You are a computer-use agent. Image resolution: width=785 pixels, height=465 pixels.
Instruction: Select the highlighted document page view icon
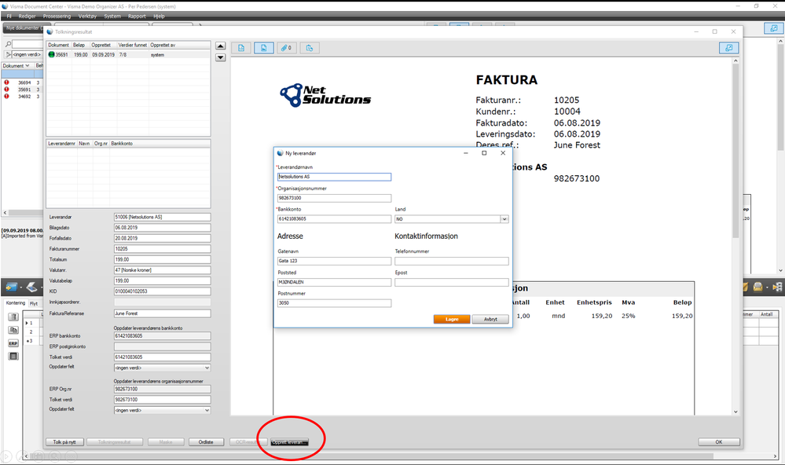tap(263, 48)
